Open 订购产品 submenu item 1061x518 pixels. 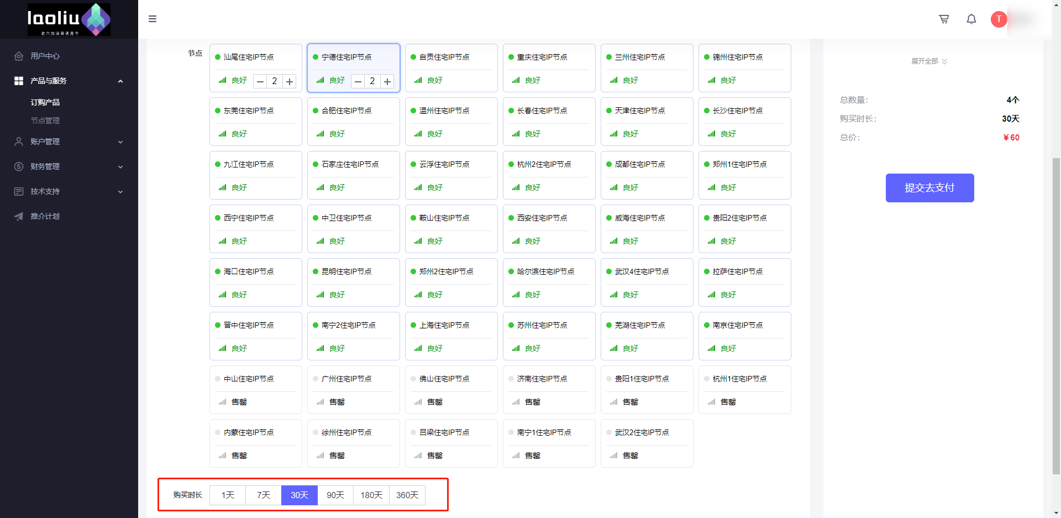[45, 102]
